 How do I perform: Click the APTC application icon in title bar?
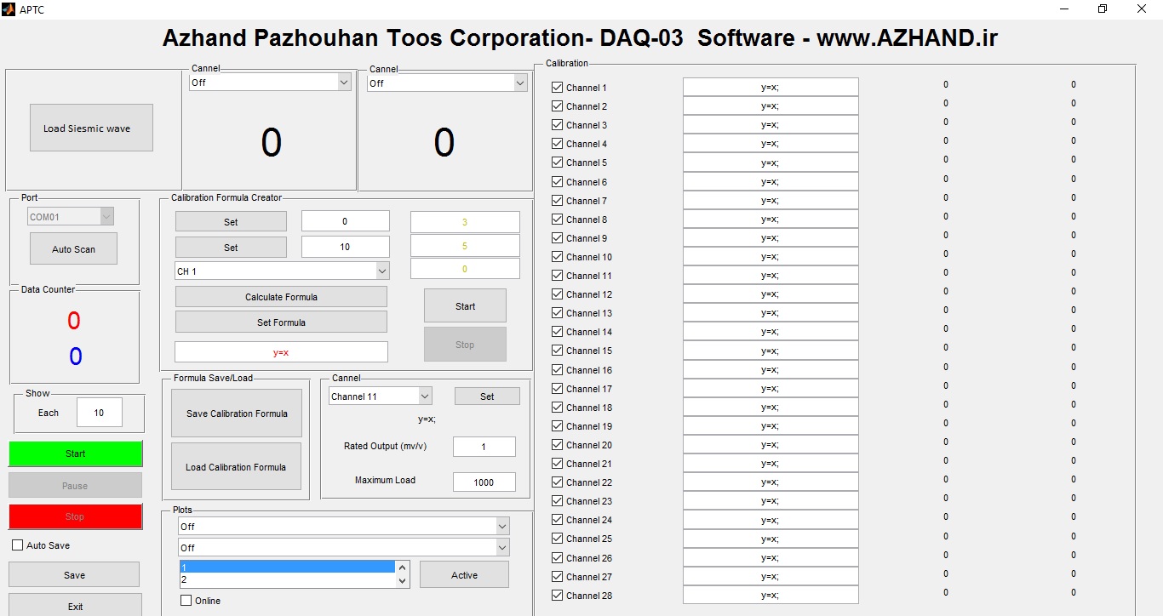(9, 9)
